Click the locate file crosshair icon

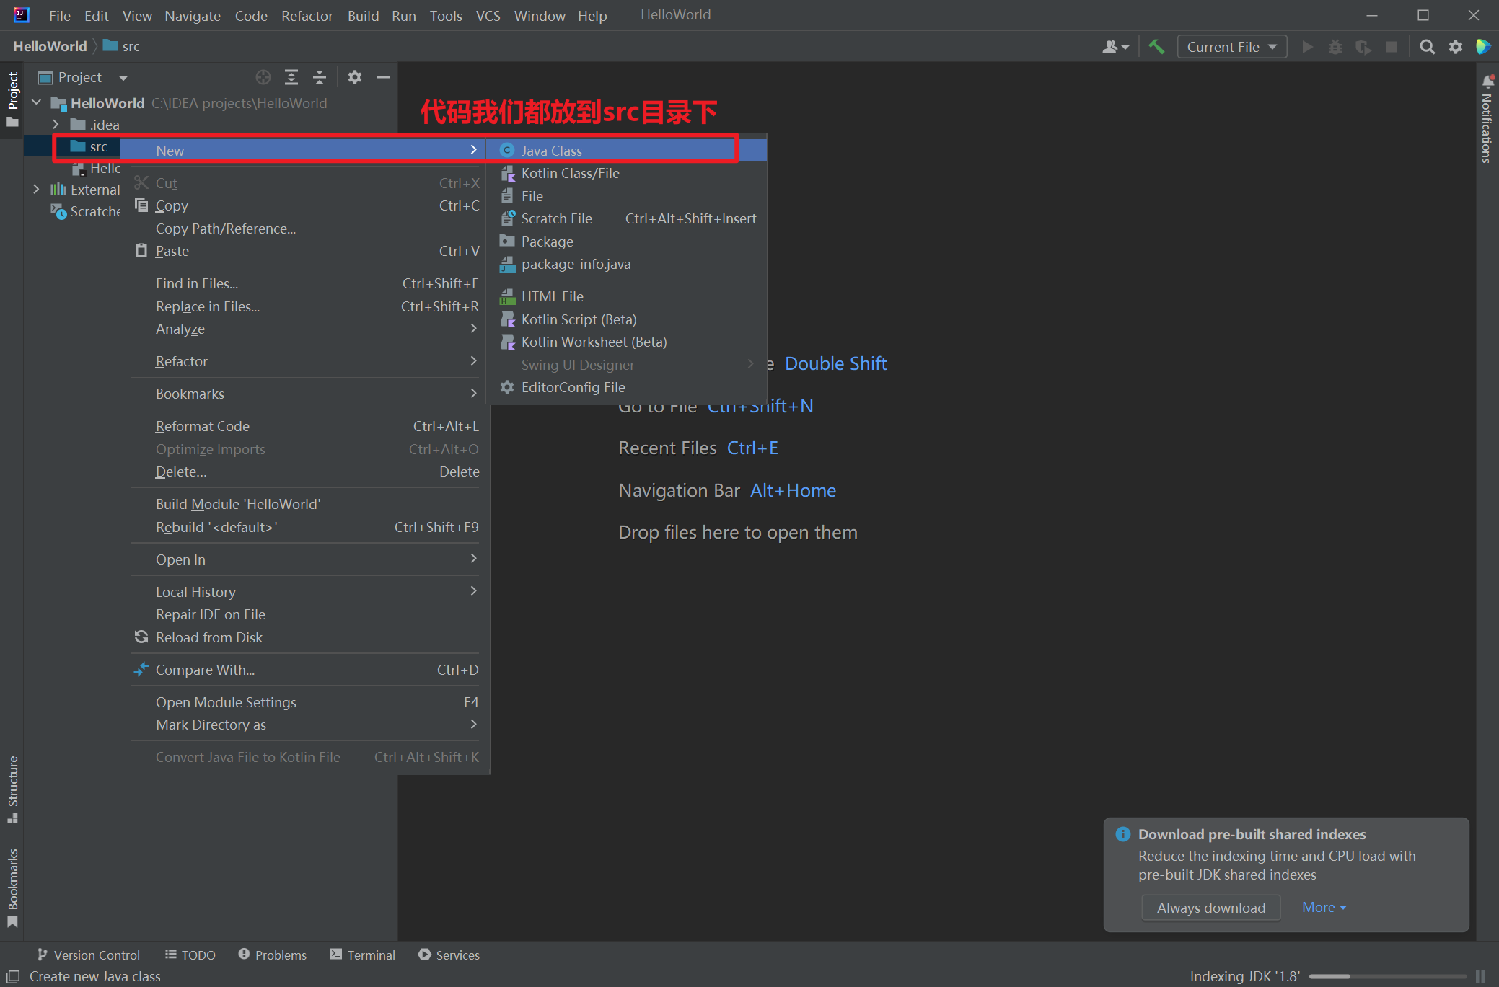click(263, 77)
